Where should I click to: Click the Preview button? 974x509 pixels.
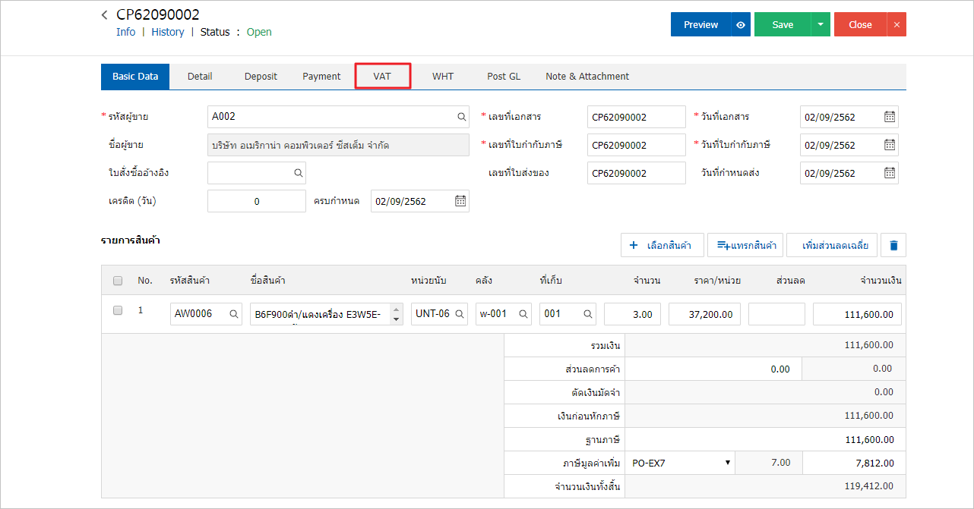click(700, 24)
